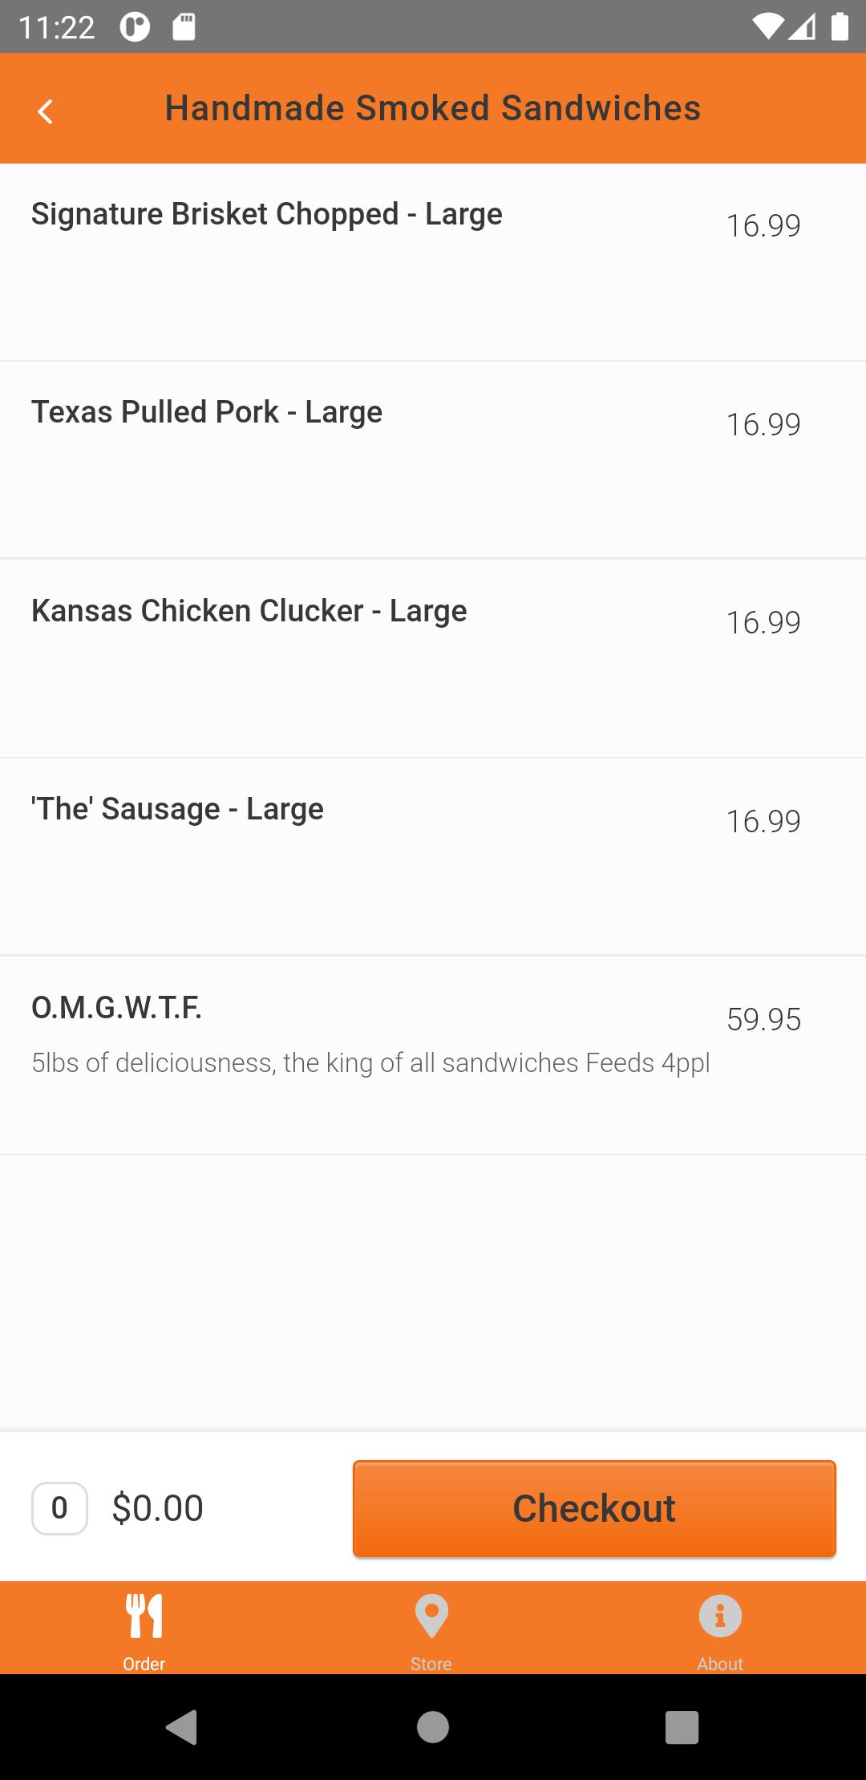Pick 'The' Sausage - Large item
The height and width of the screenshot is (1780, 866).
pos(177,809)
